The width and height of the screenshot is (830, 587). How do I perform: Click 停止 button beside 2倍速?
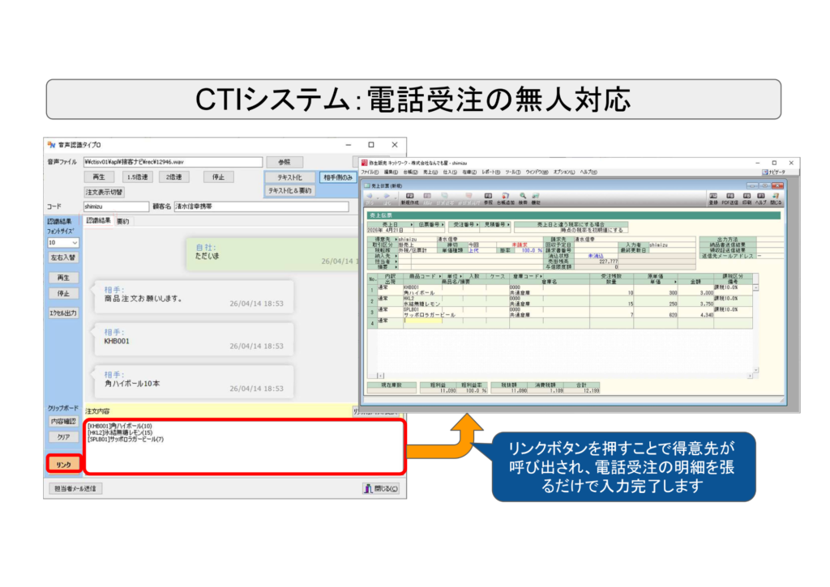219,177
